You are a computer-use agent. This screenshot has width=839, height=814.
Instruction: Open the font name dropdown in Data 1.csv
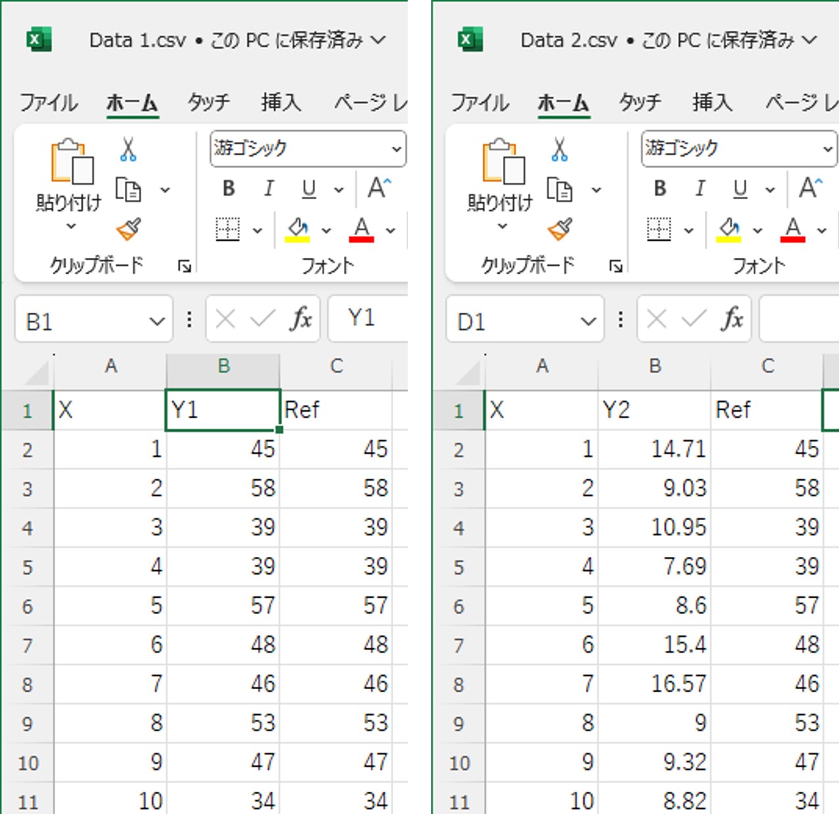(x=396, y=149)
